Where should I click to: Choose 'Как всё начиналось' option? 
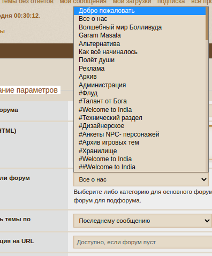click(x=140, y=52)
